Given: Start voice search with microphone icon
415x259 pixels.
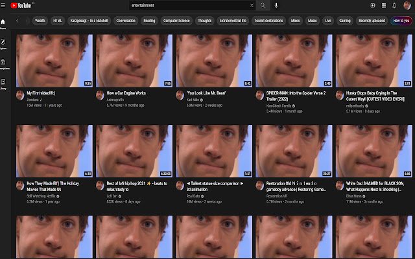Looking at the screenshot, I should 276,5.
